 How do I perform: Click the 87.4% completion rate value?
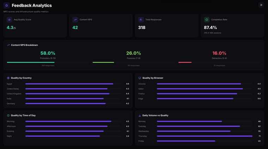coord(210,27)
